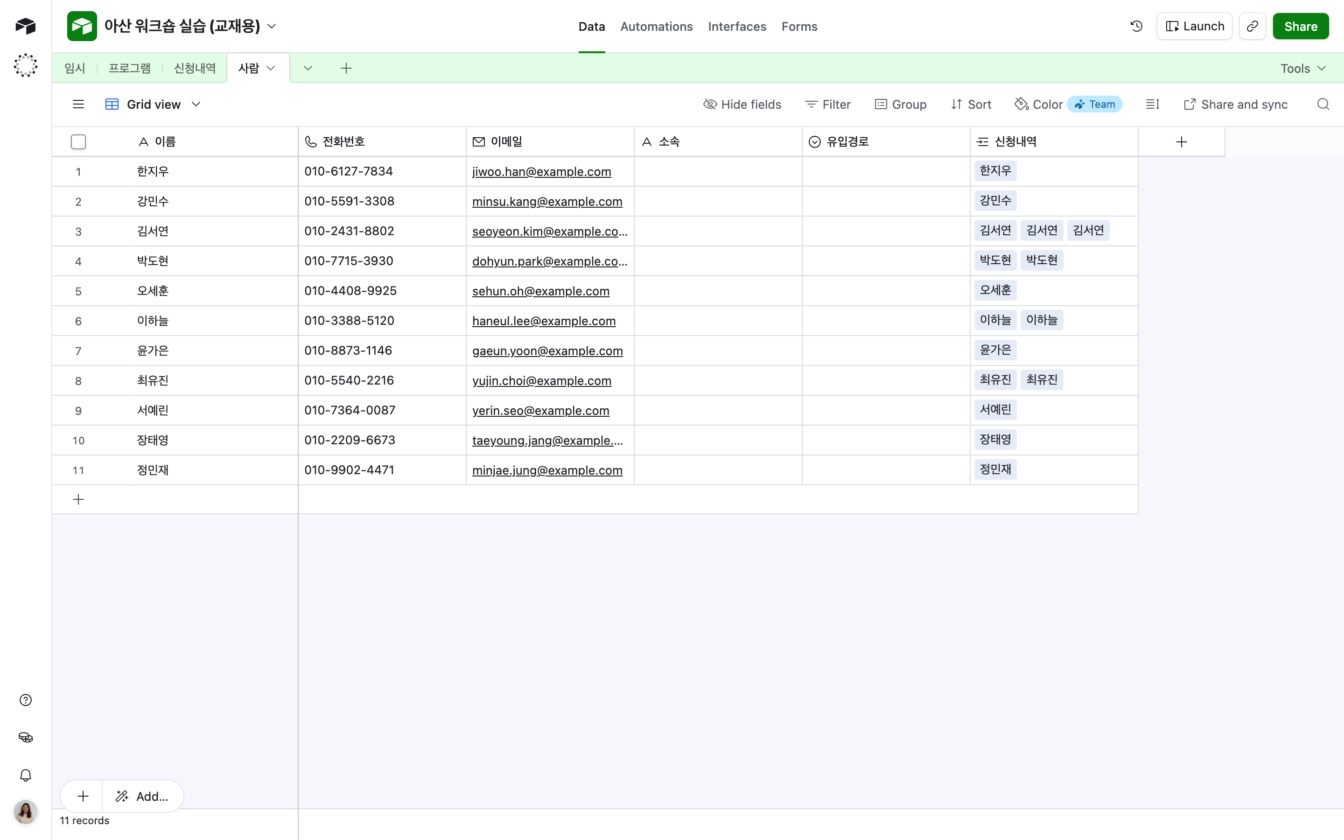Click the green base icon beside the title
This screenshot has width=1344, height=840.
pyautogui.click(x=82, y=26)
